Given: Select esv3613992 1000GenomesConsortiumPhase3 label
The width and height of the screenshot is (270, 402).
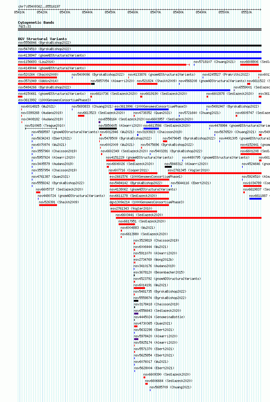Looking at the screenshot, I should point(55,100).
